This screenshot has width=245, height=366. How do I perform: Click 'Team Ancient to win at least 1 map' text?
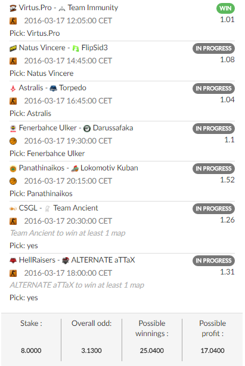pyautogui.click(x=68, y=233)
